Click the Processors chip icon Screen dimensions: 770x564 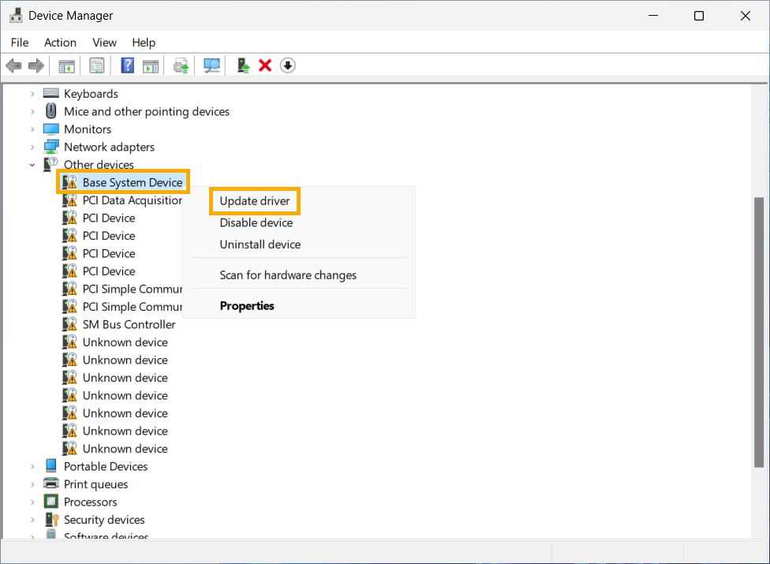click(x=51, y=501)
